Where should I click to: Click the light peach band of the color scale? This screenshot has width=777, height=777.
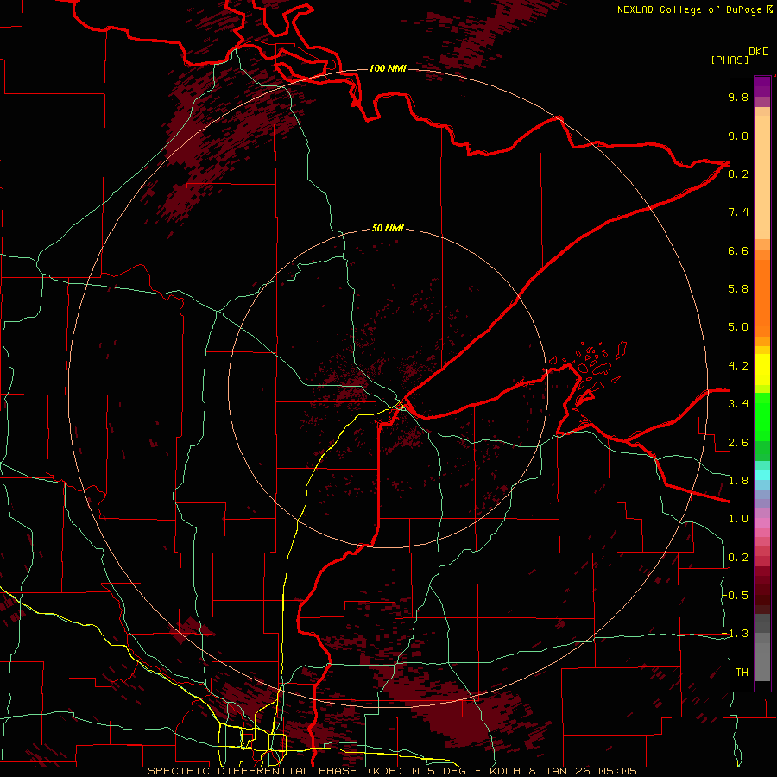pos(762,177)
